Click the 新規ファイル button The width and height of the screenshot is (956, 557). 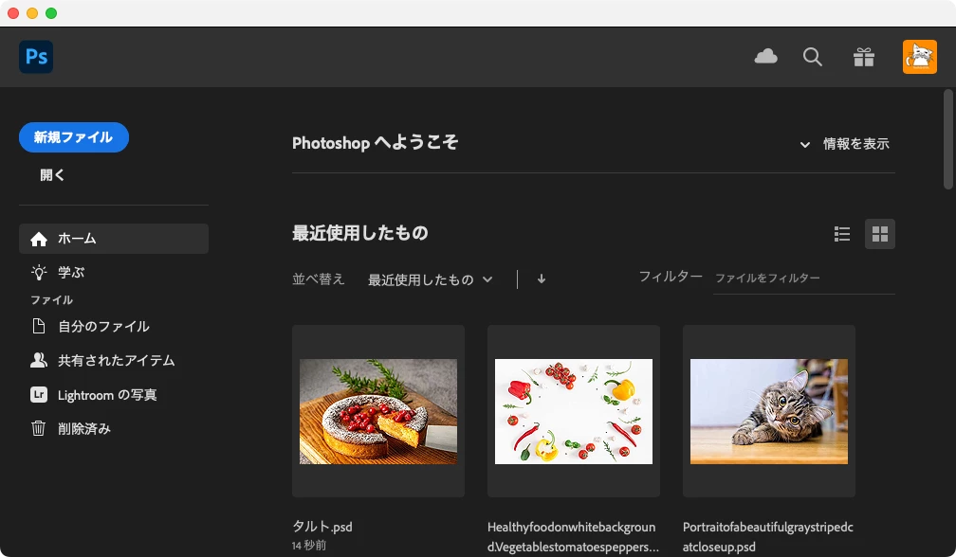click(74, 137)
